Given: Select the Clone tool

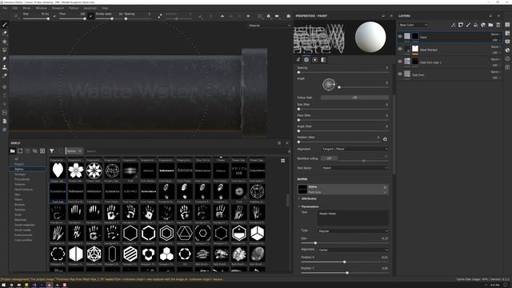Looking at the screenshot, I should point(5,67).
